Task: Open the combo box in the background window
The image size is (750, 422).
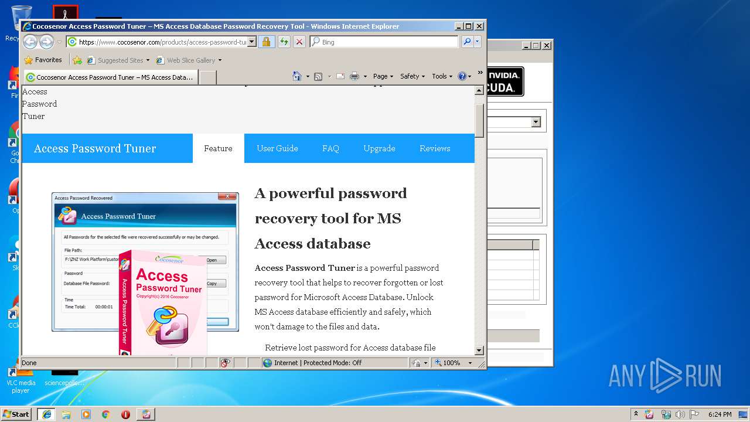Action: click(536, 122)
